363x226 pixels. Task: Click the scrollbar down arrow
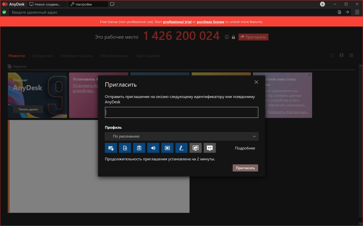pyautogui.click(x=360, y=223)
